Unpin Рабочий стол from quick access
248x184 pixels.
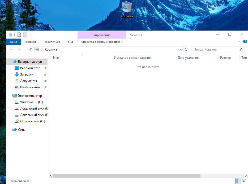coord(45,68)
